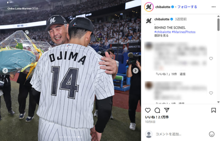220x141 pixels.
Task: Go to the previous photo with left arrow
Action: click(5, 71)
